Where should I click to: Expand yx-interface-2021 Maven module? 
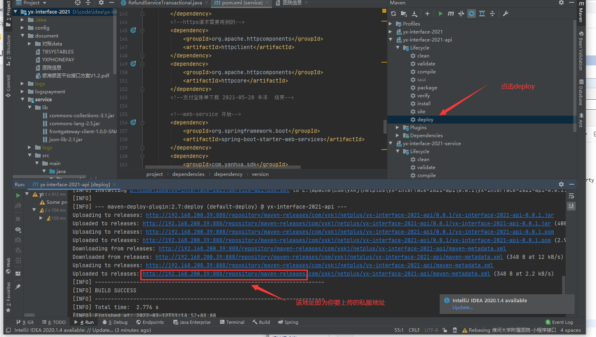coord(390,32)
